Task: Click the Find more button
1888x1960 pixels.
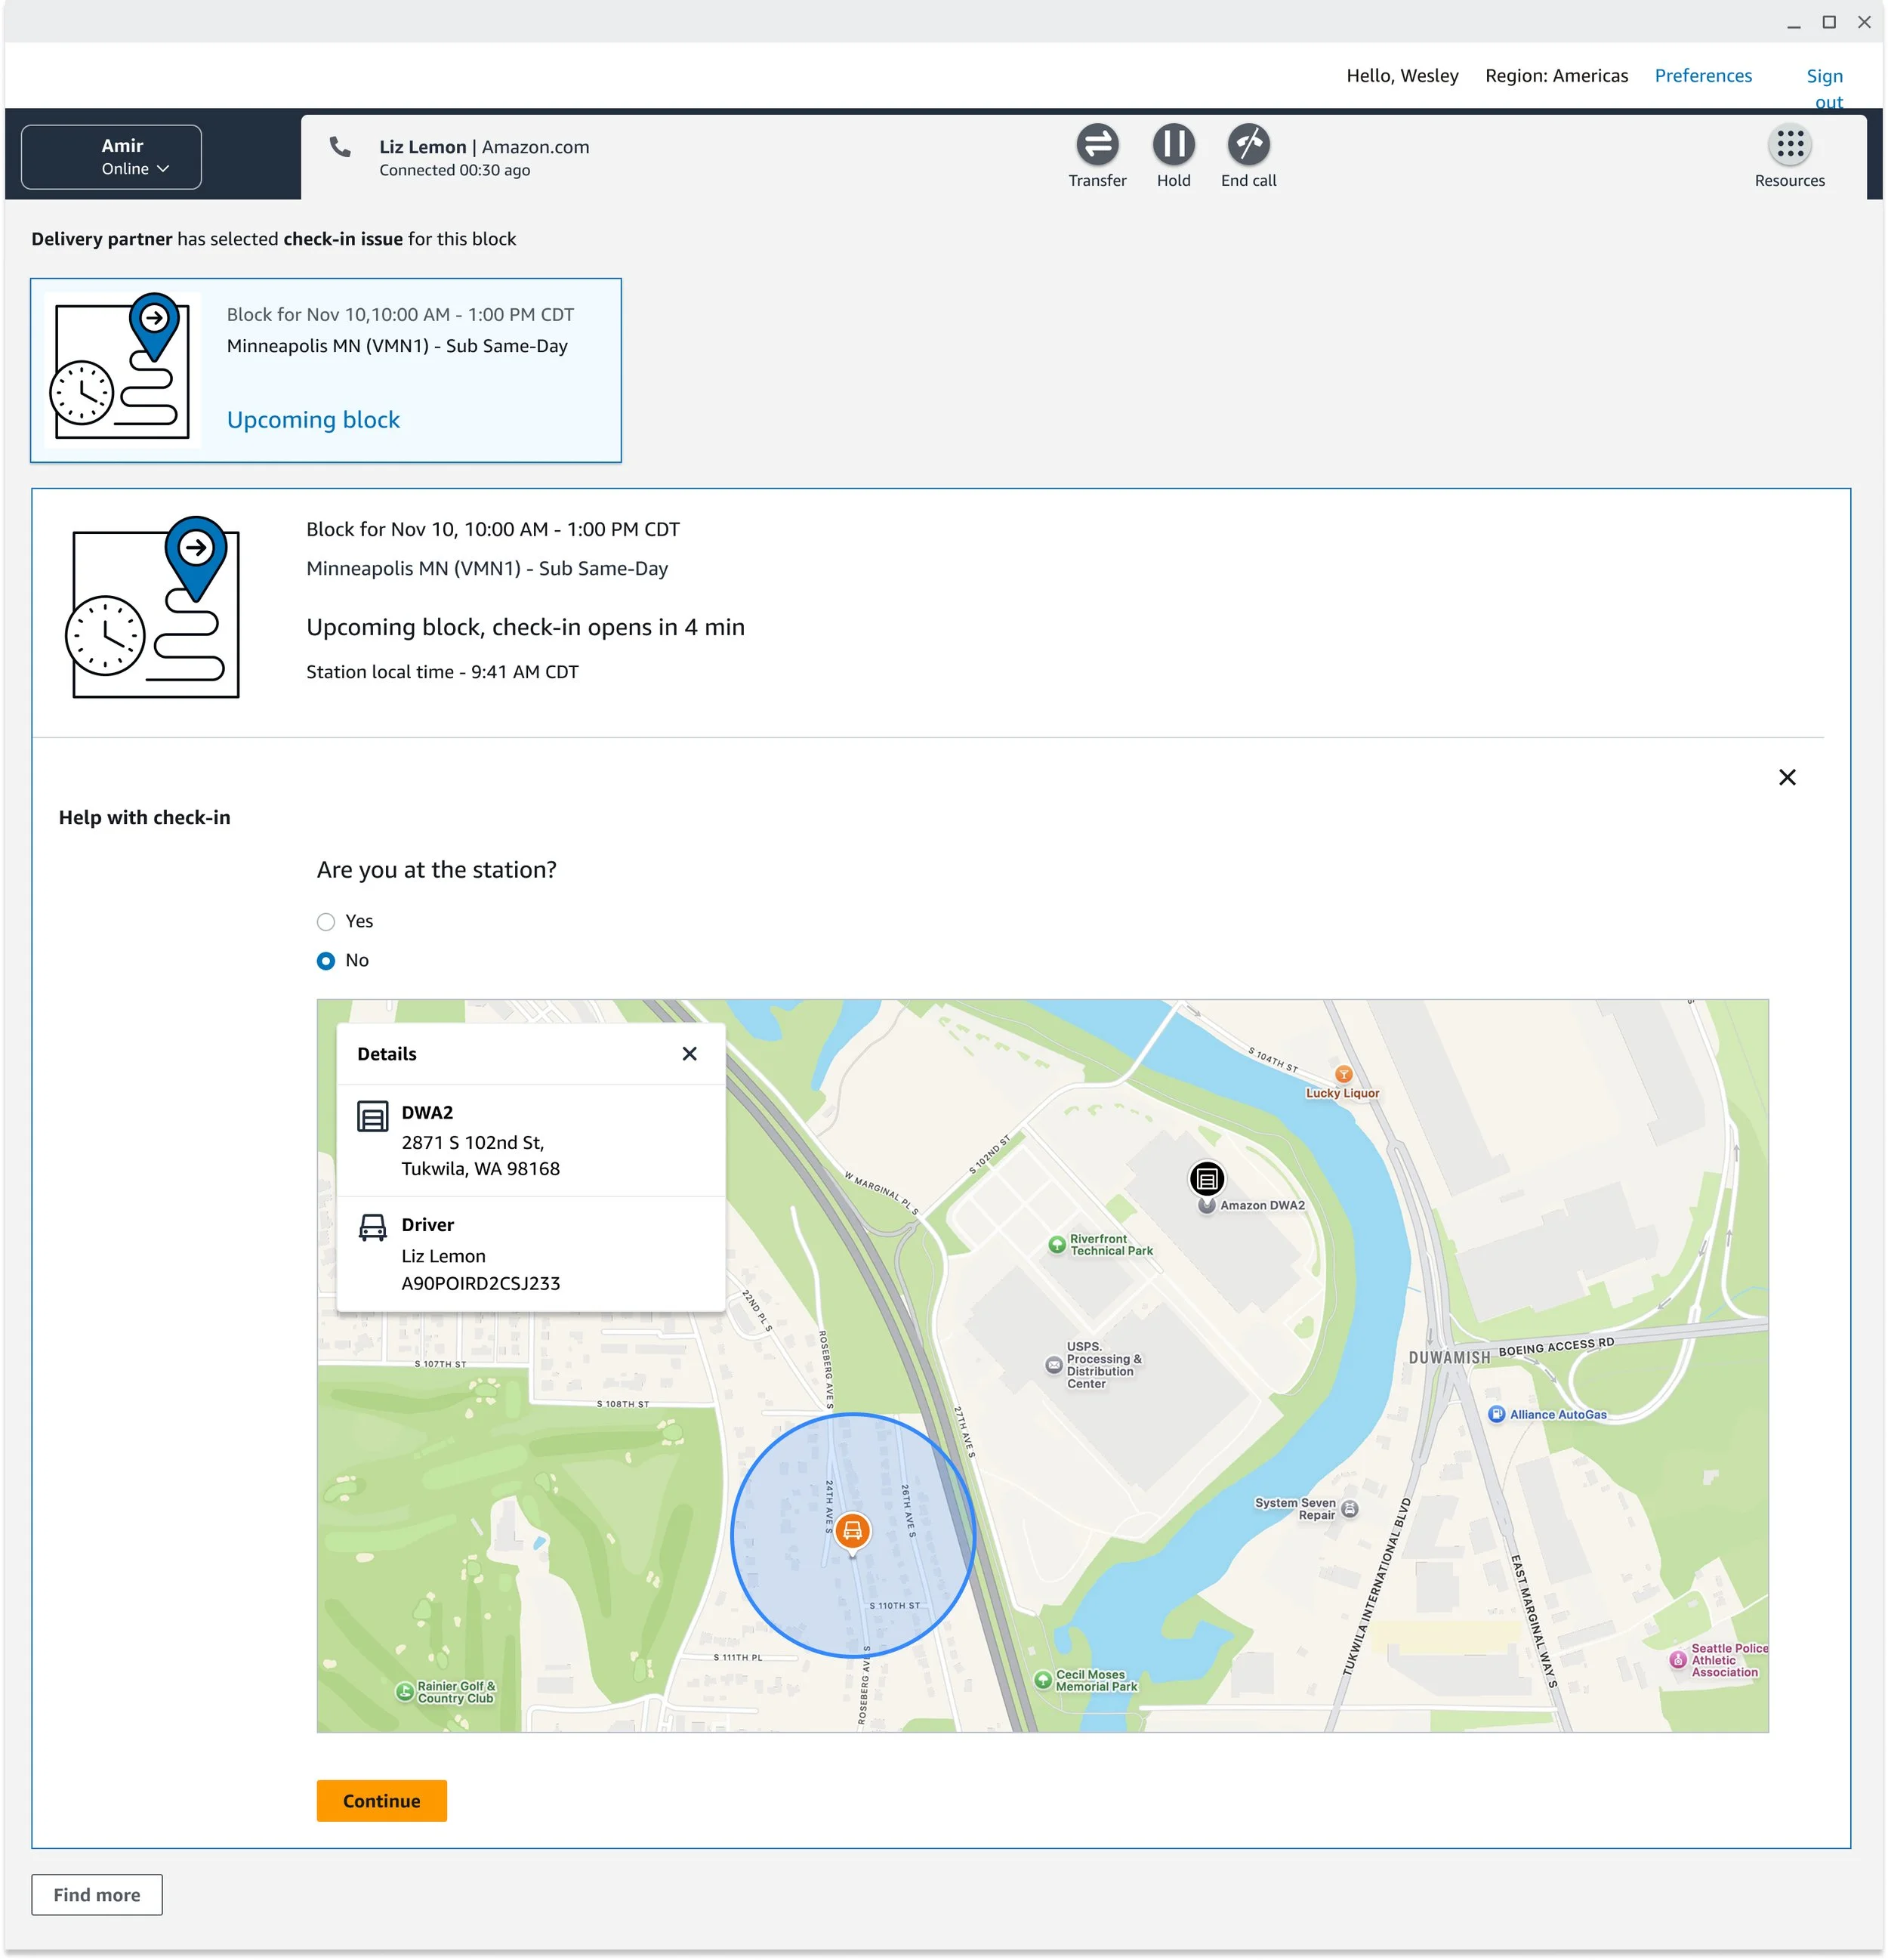Action: pyautogui.click(x=97, y=1895)
